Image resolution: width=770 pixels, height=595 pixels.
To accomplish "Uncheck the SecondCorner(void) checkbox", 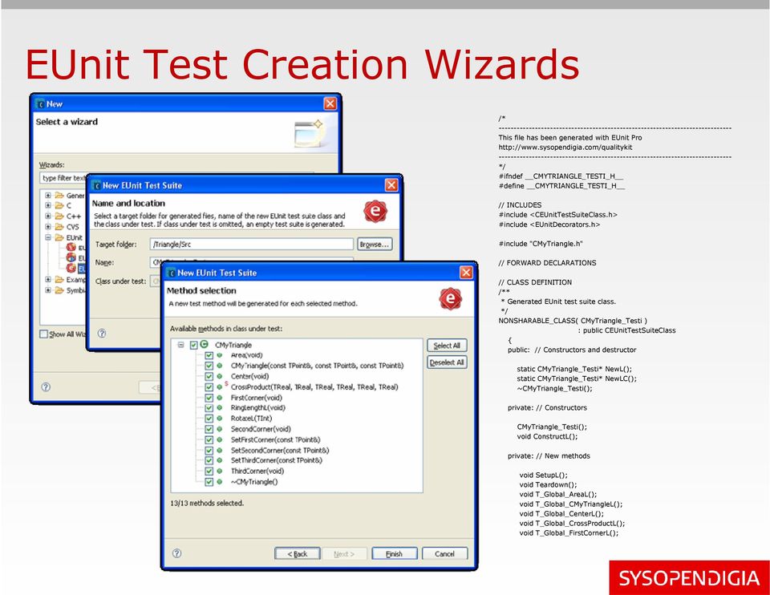I will coord(209,429).
